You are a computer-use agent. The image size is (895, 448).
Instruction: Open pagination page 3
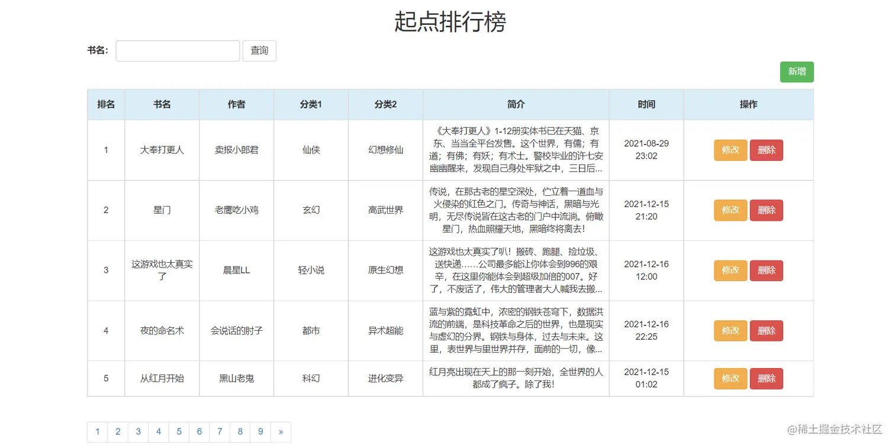(138, 432)
